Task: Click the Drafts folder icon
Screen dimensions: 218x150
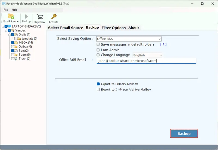Action: [16, 34]
